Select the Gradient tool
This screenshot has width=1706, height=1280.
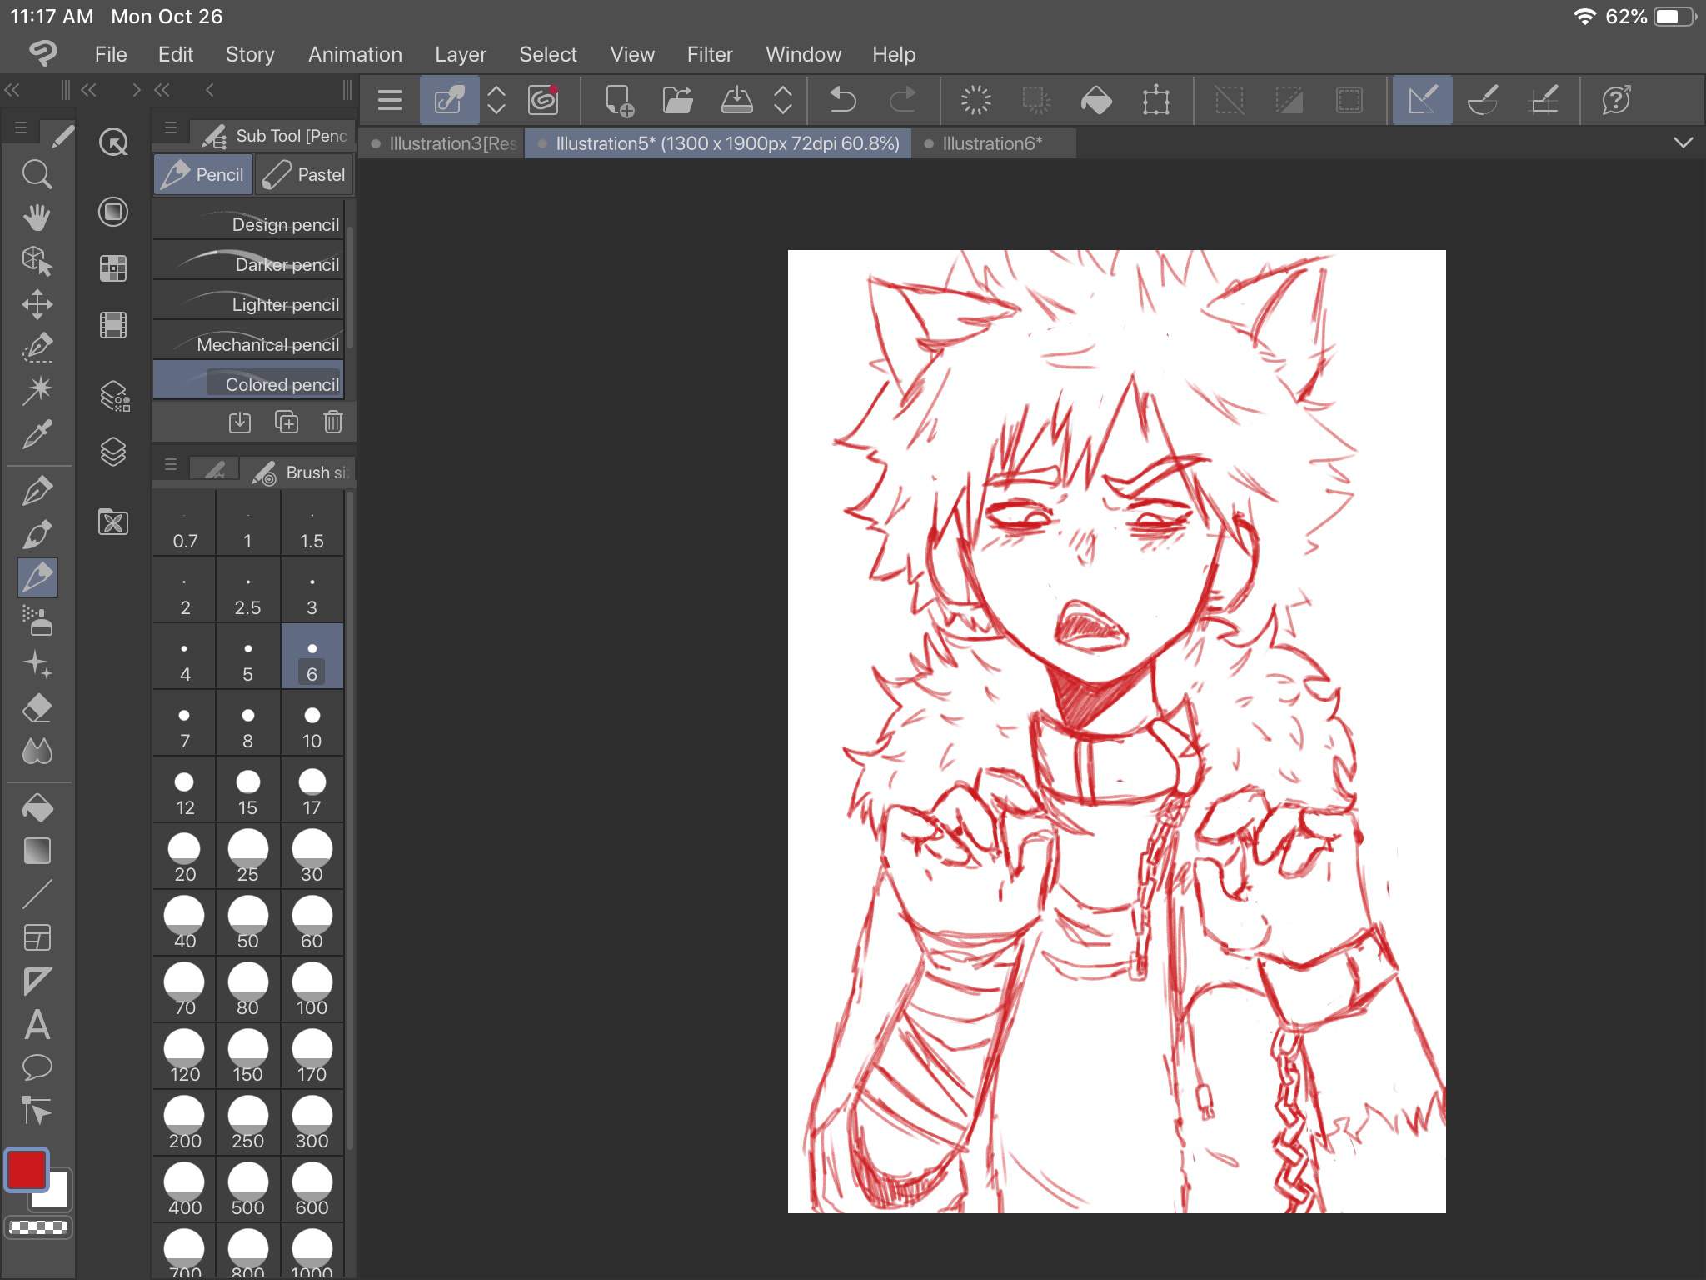37,851
